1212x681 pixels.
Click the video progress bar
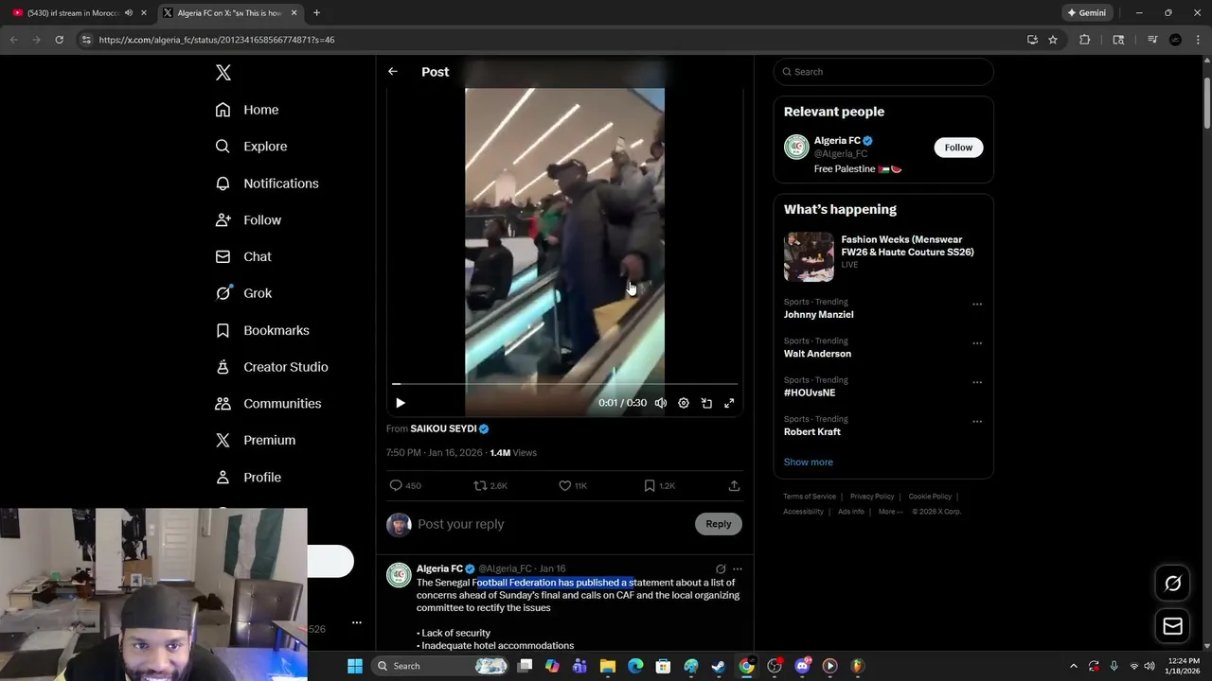(x=564, y=384)
